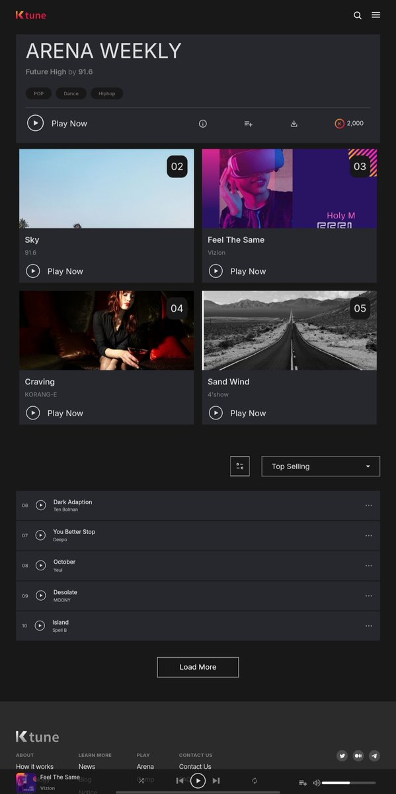Open the News footer link
Image resolution: width=396 pixels, height=794 pixels.
(87, 766)
